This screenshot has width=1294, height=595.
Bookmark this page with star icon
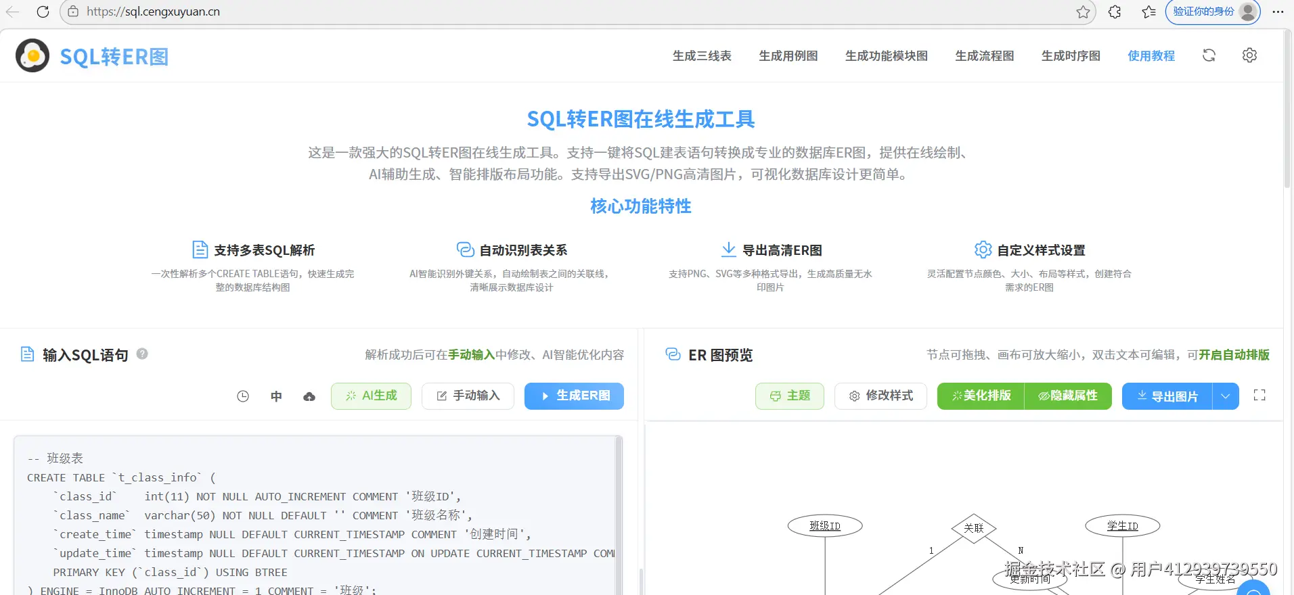[1084, 11]
